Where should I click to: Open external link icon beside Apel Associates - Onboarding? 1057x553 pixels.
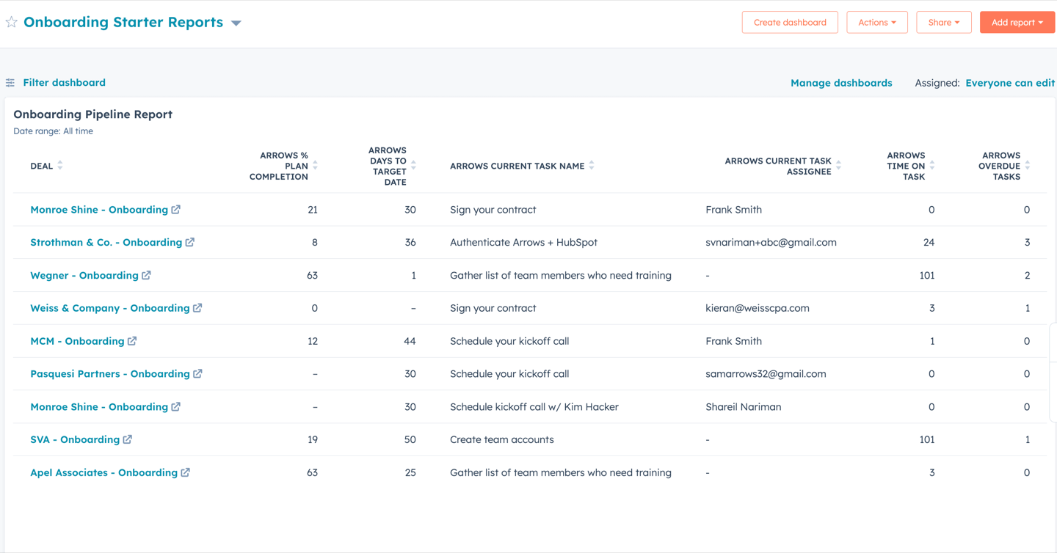(186, 472)
